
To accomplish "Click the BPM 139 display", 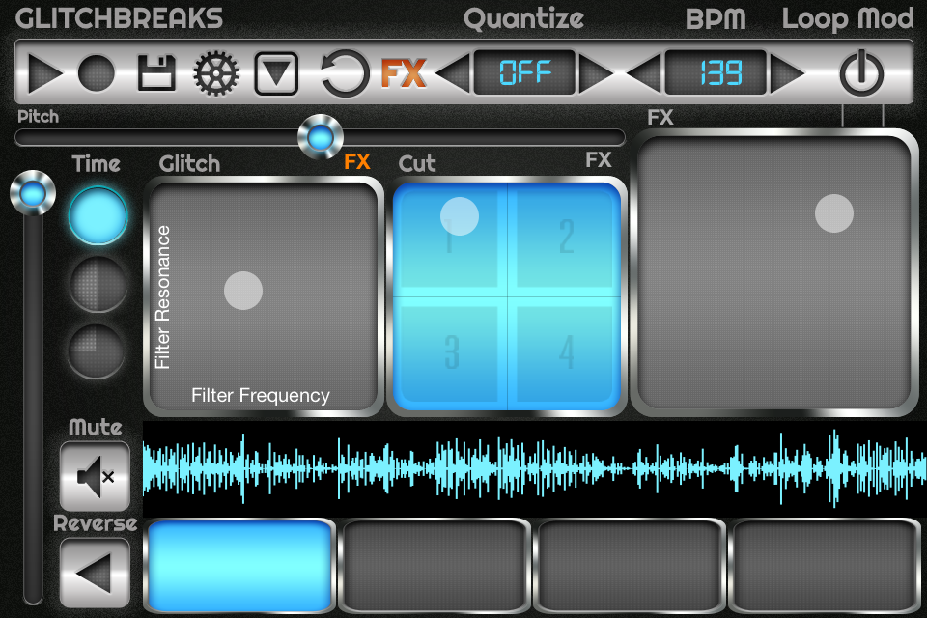I will point(716,72).
